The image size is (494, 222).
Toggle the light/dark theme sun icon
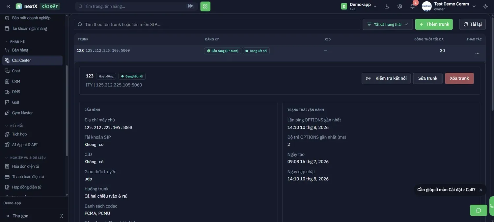pos(485,6)
